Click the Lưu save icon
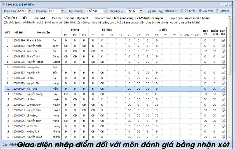The height and width of the screenshot is (149, 235). click(149, 11)
